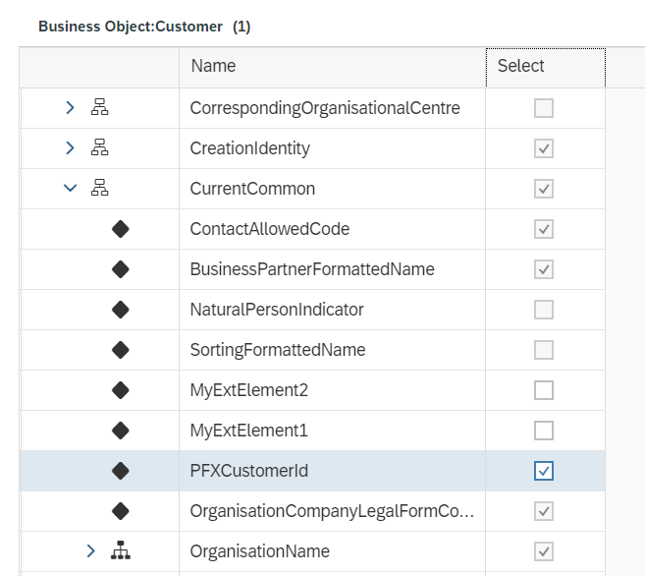Click the diamond icon beside NaturalPersonIndicator
This screenshot has height=576, width=645.
coord(121,310)
